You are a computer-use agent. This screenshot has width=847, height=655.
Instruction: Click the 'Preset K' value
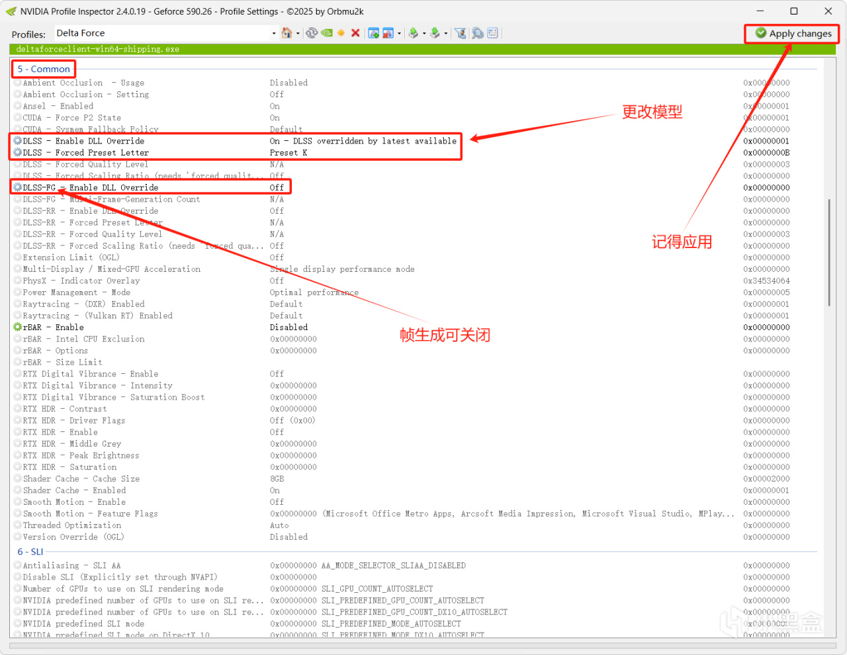(x=289, y=153)
